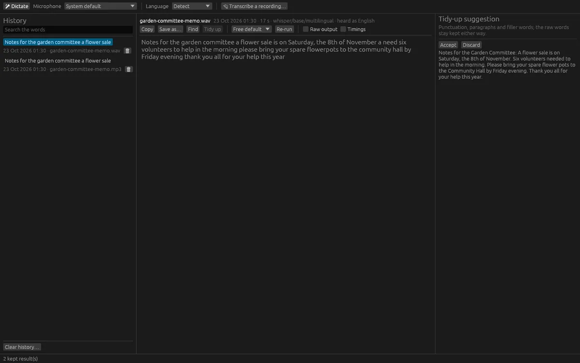Delete the garden-committee-memo.wav history entry
The image size is (580, 363).
pyautogui.click(x=128, y=51)
